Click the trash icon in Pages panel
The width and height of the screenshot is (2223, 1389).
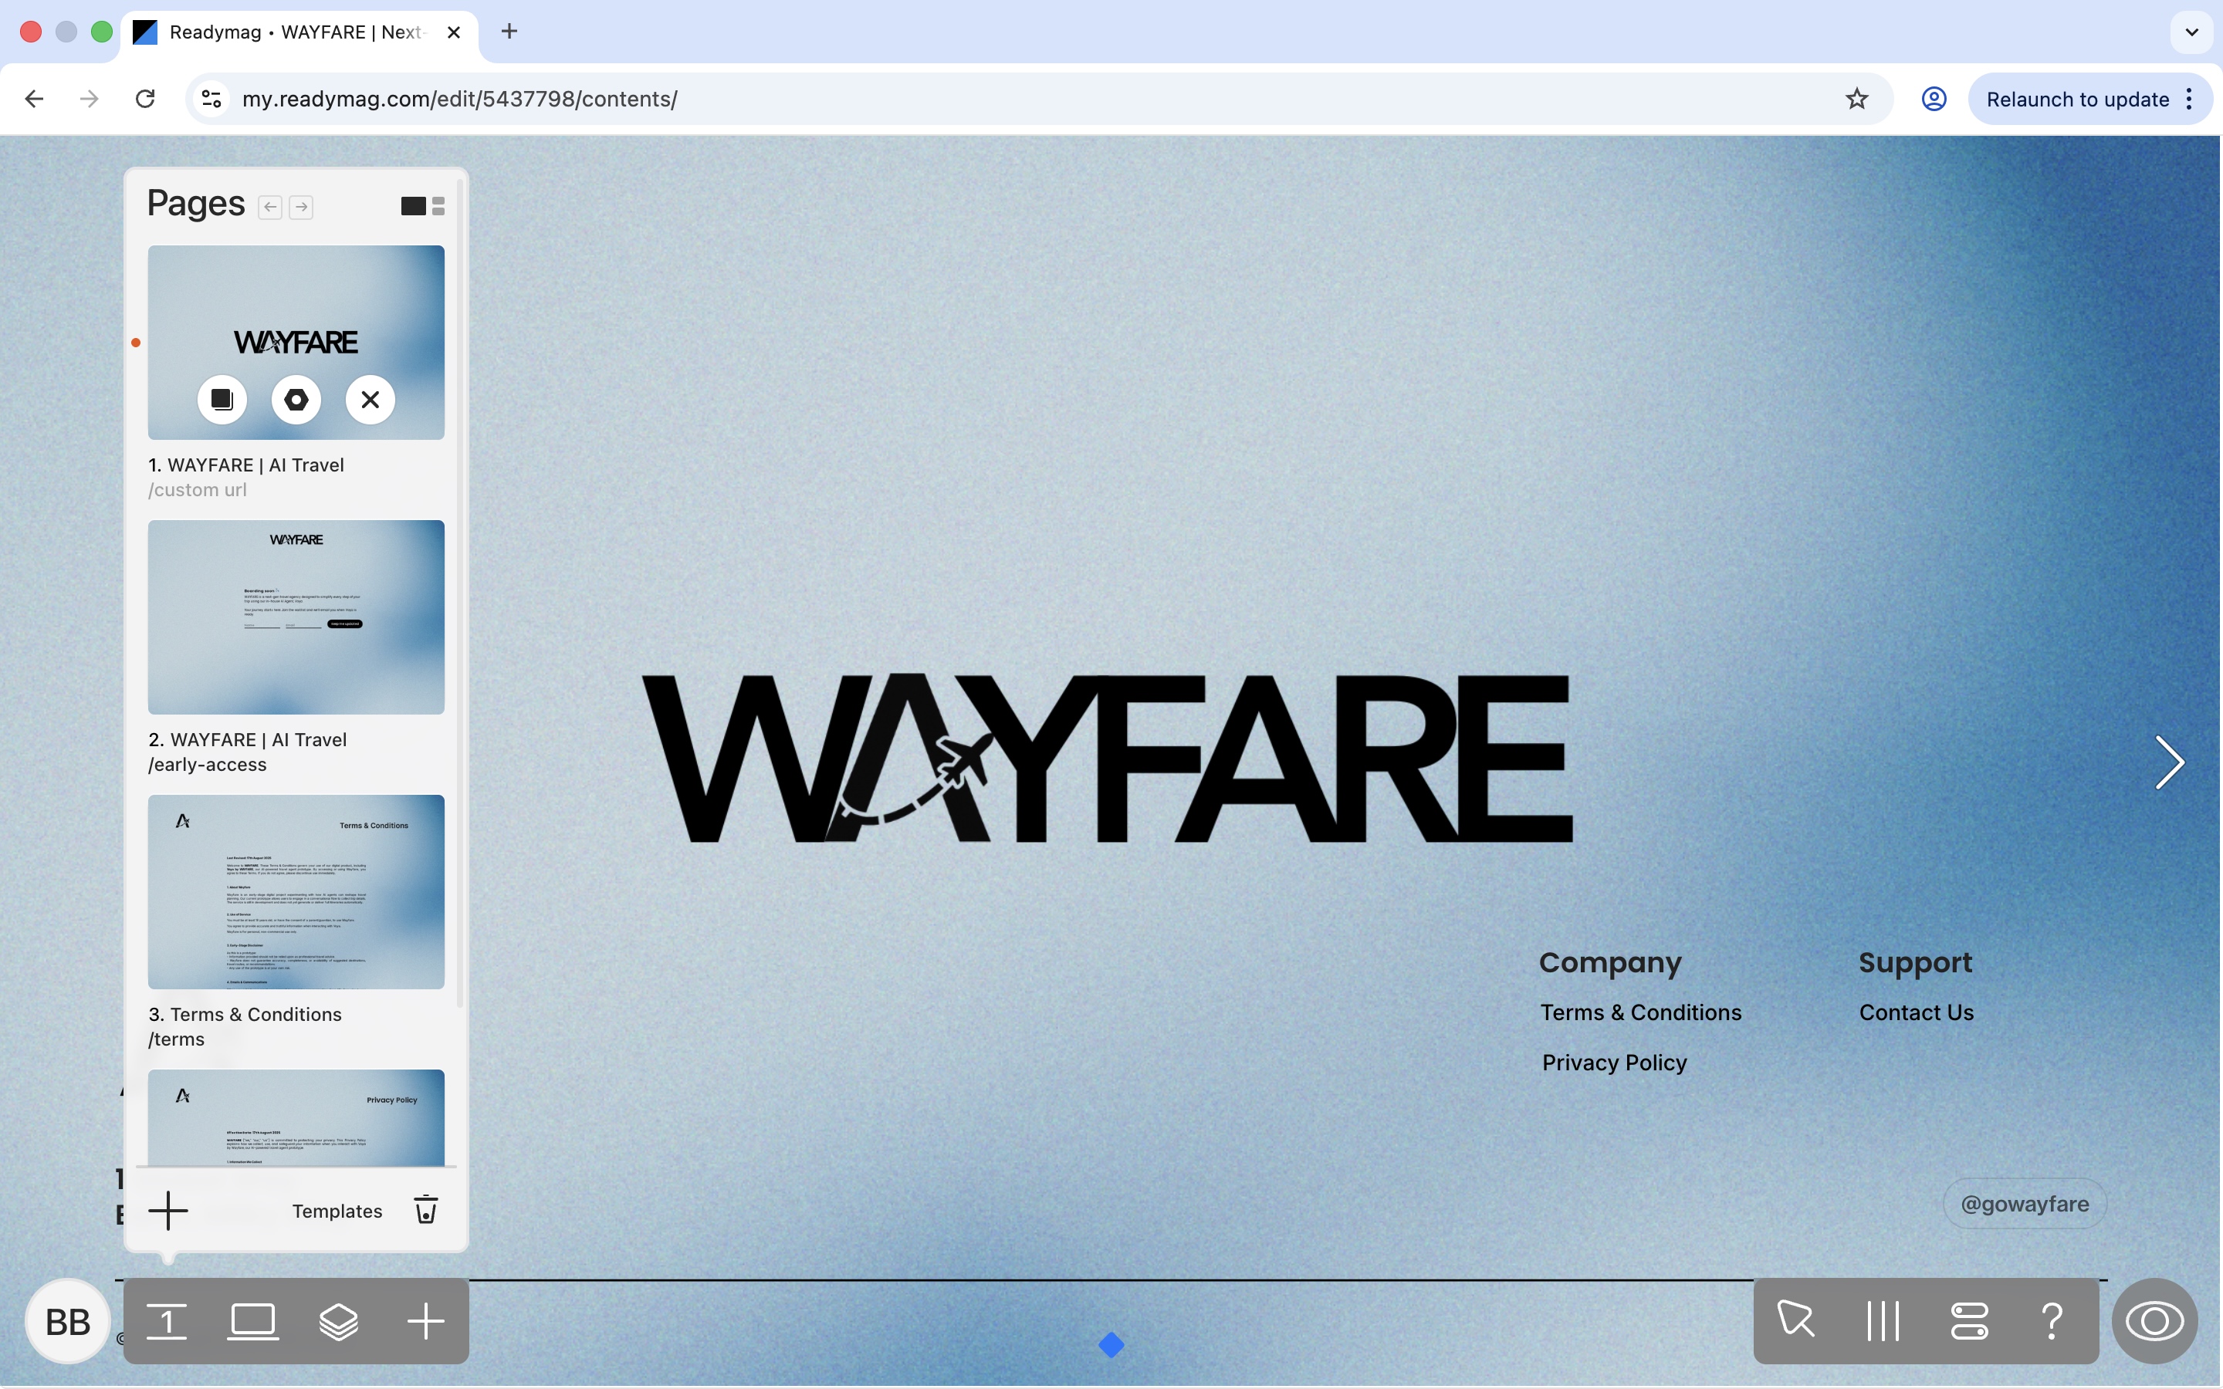point(425,1210)
